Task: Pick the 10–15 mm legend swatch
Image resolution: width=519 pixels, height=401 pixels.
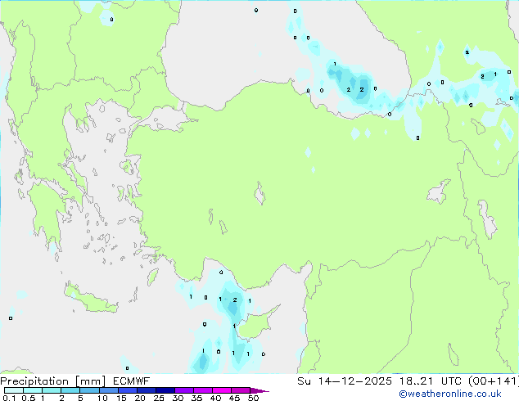Action: click(109, 390)
